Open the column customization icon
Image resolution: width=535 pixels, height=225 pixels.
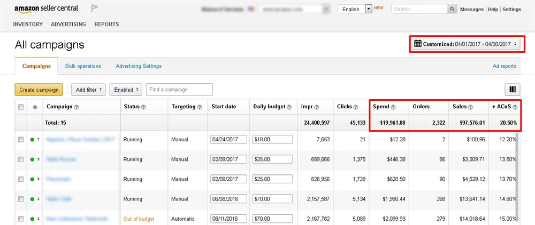point(513,90)
